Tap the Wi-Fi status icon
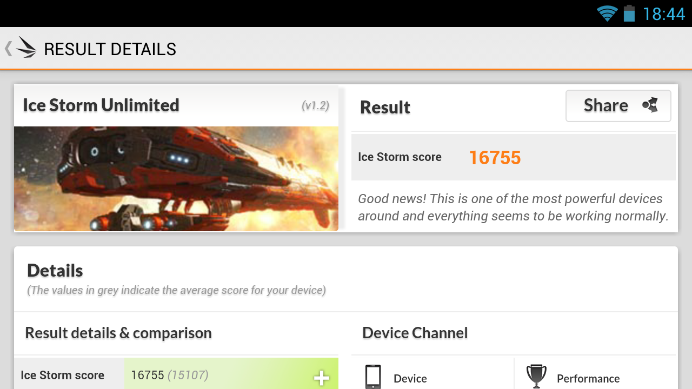 (607, 13)
